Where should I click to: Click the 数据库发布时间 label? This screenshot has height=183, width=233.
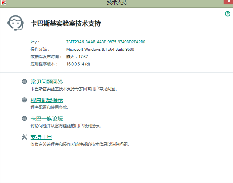[46, 56]
